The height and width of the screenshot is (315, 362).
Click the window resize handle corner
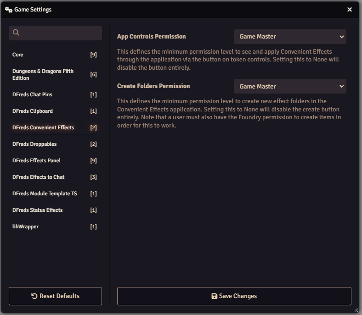coord(356,309)
